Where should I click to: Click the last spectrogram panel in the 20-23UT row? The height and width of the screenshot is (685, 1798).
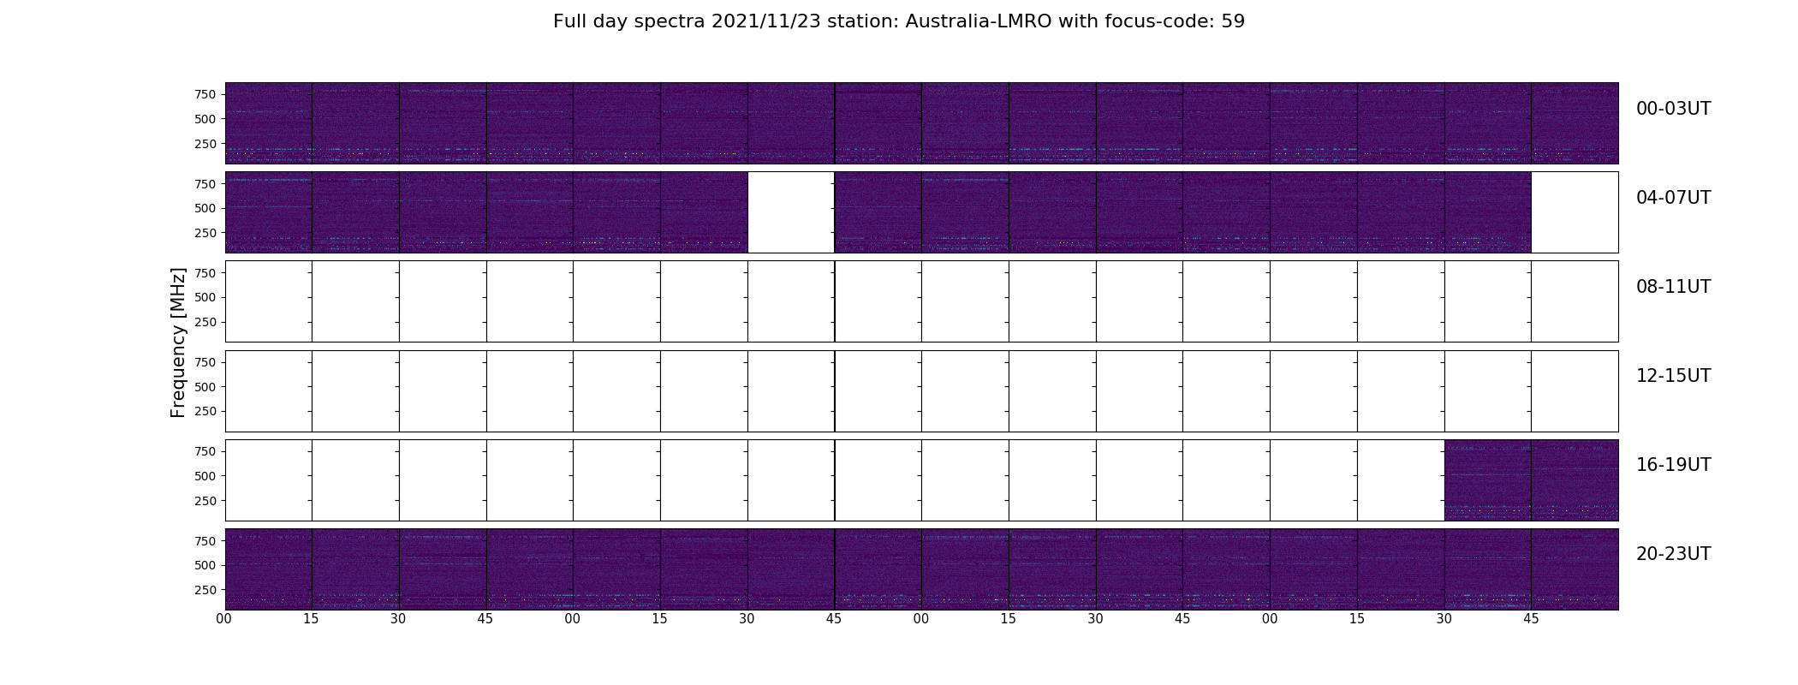tap(1575, 569)
